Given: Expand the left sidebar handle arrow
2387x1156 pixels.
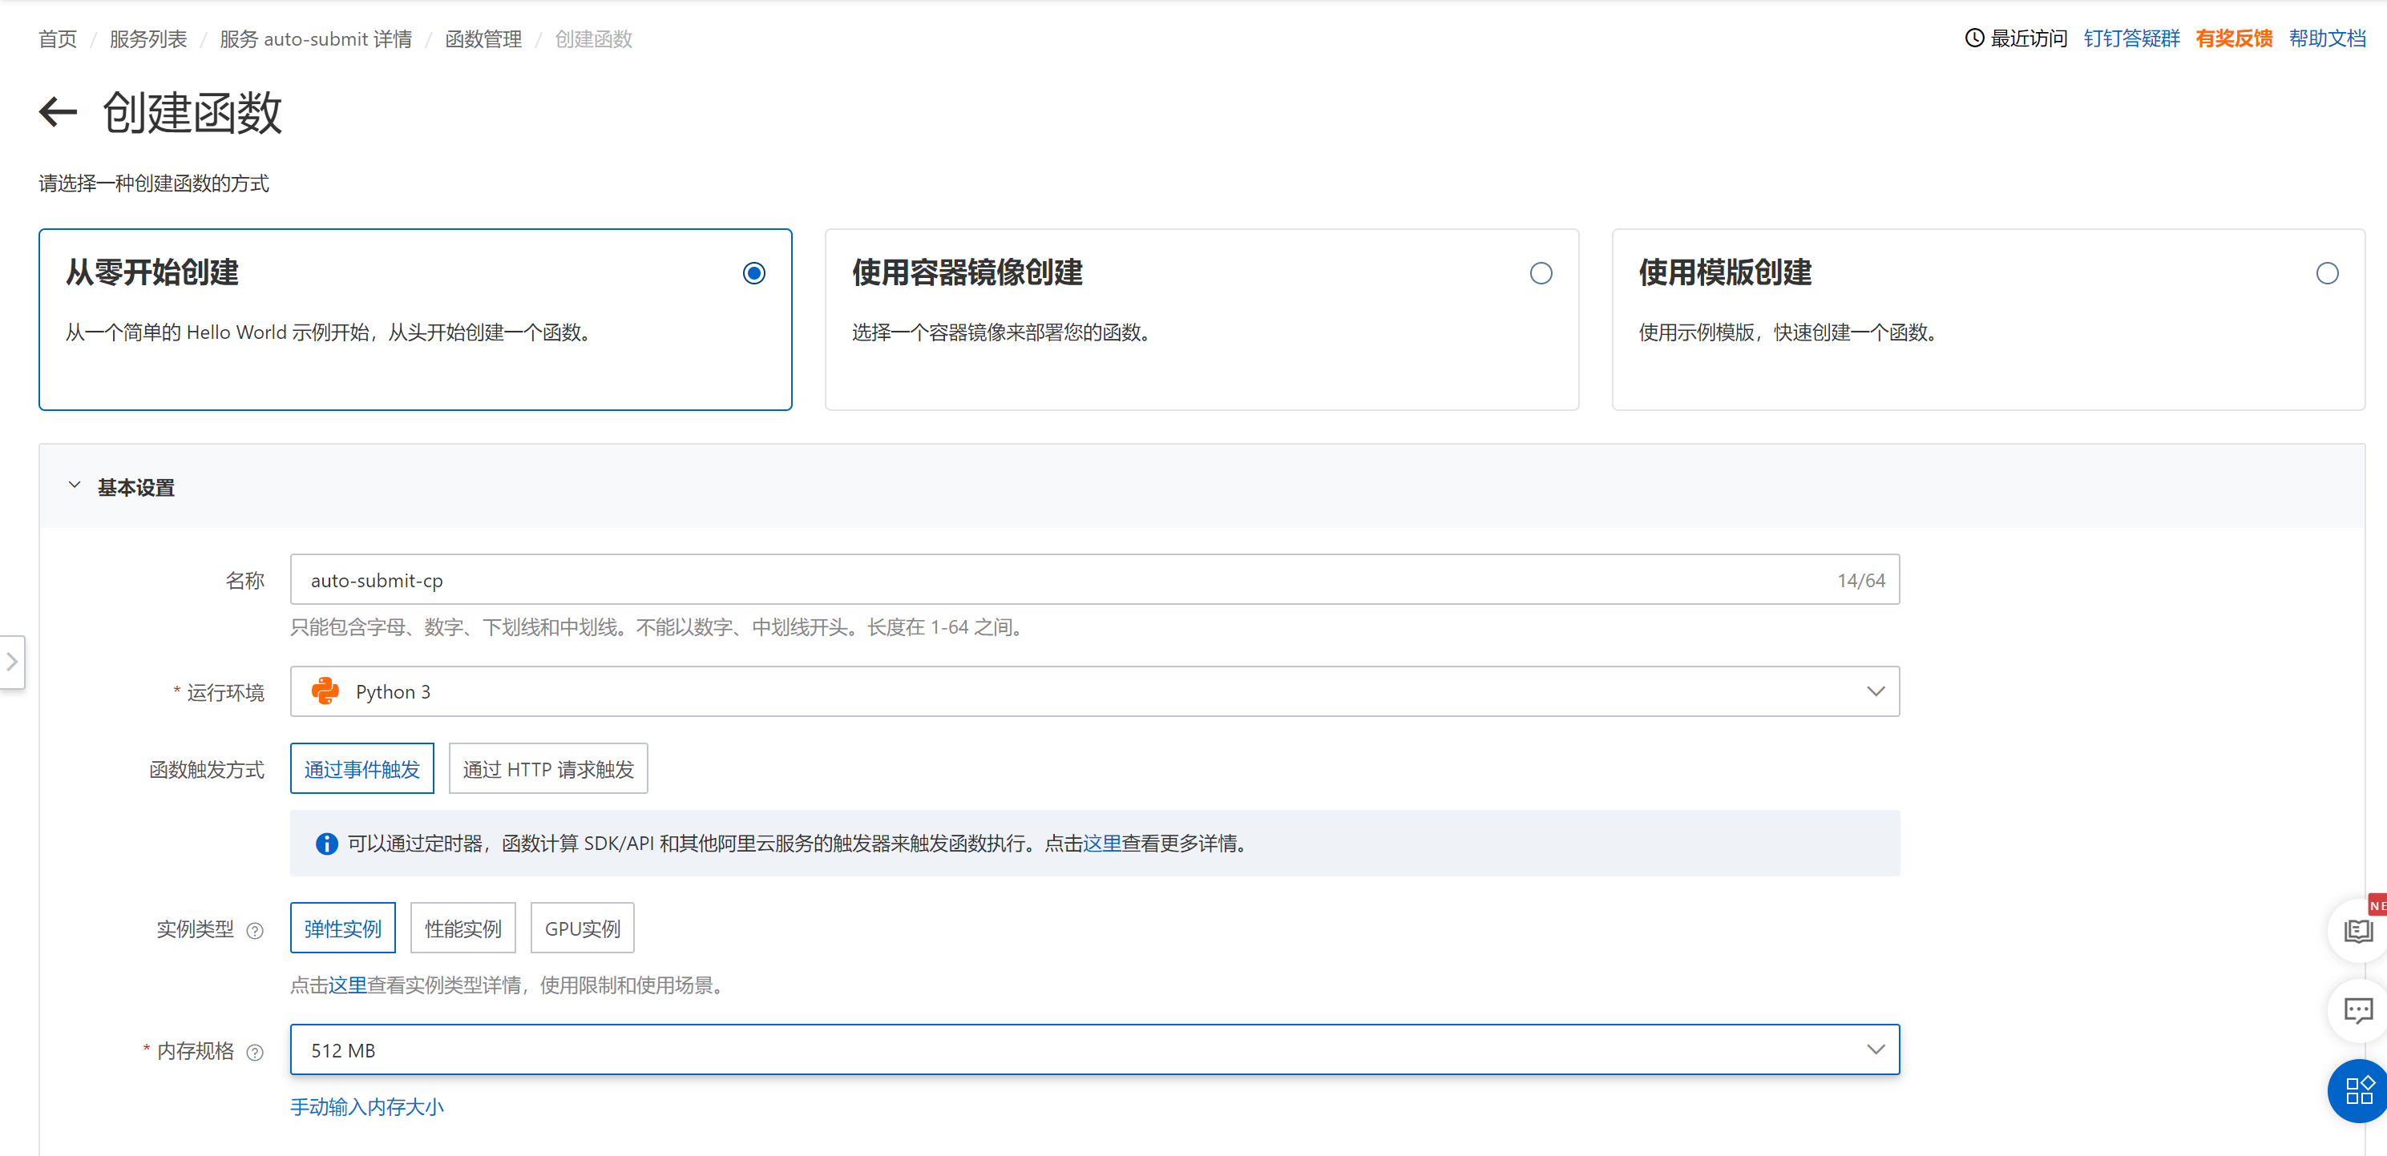Looking at the screenshot, I should [x=12, y=662].
